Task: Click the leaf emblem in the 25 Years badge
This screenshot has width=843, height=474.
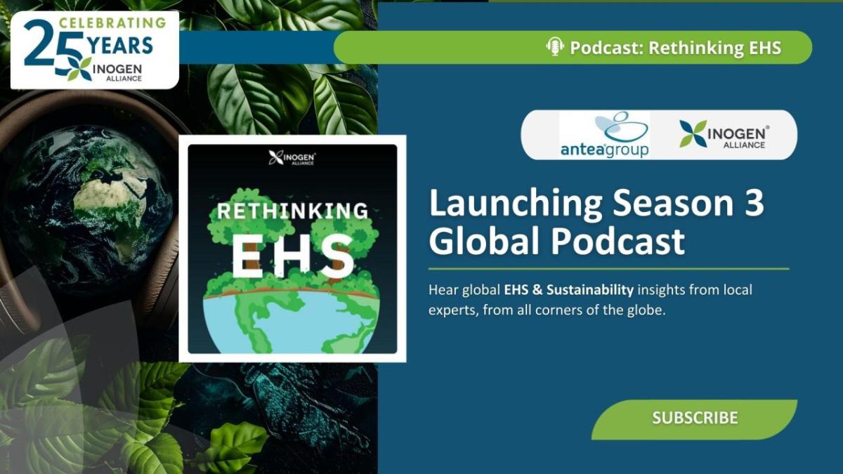Action: [79, 69]
